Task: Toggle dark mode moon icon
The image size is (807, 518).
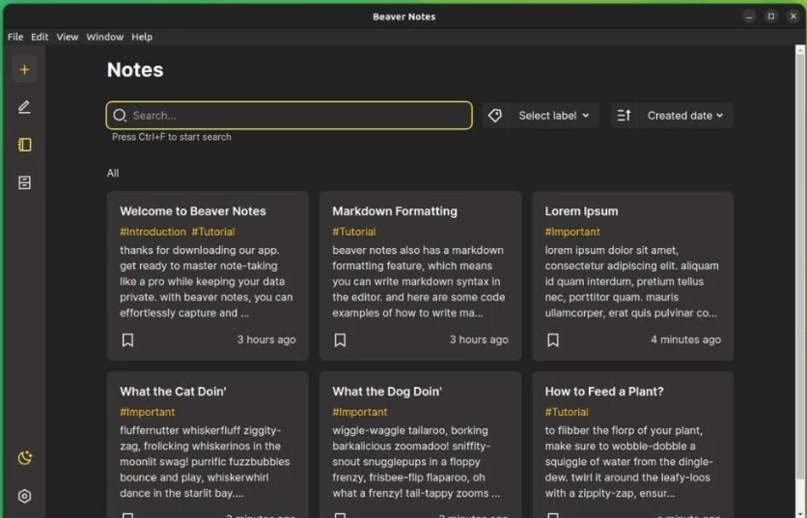Action: tap(24, 458)
